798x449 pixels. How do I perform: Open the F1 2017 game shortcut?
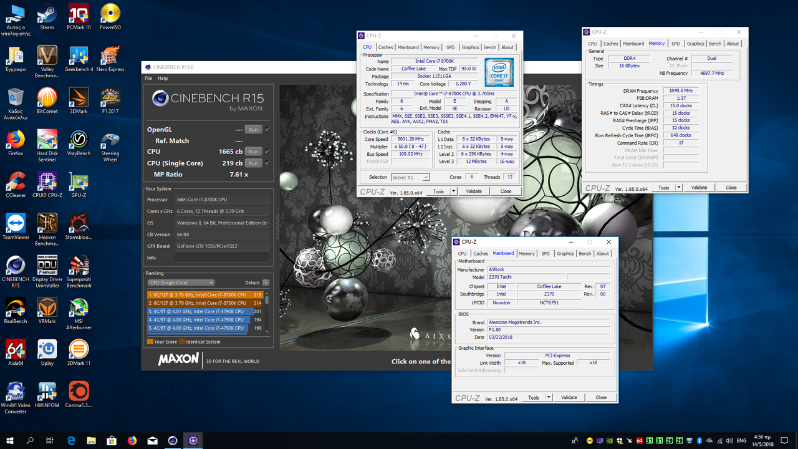pos(110,100)
